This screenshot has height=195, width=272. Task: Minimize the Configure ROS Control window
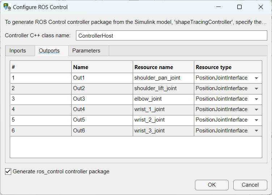218,7
